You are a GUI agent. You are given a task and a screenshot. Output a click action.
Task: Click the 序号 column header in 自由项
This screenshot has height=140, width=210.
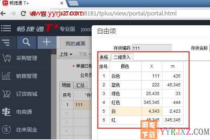104,67
